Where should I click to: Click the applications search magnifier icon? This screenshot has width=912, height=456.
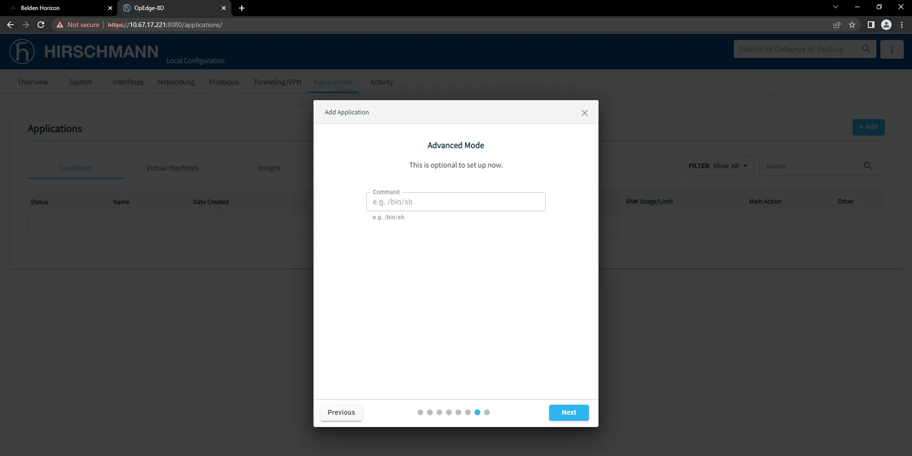click(x=868, y=166)
